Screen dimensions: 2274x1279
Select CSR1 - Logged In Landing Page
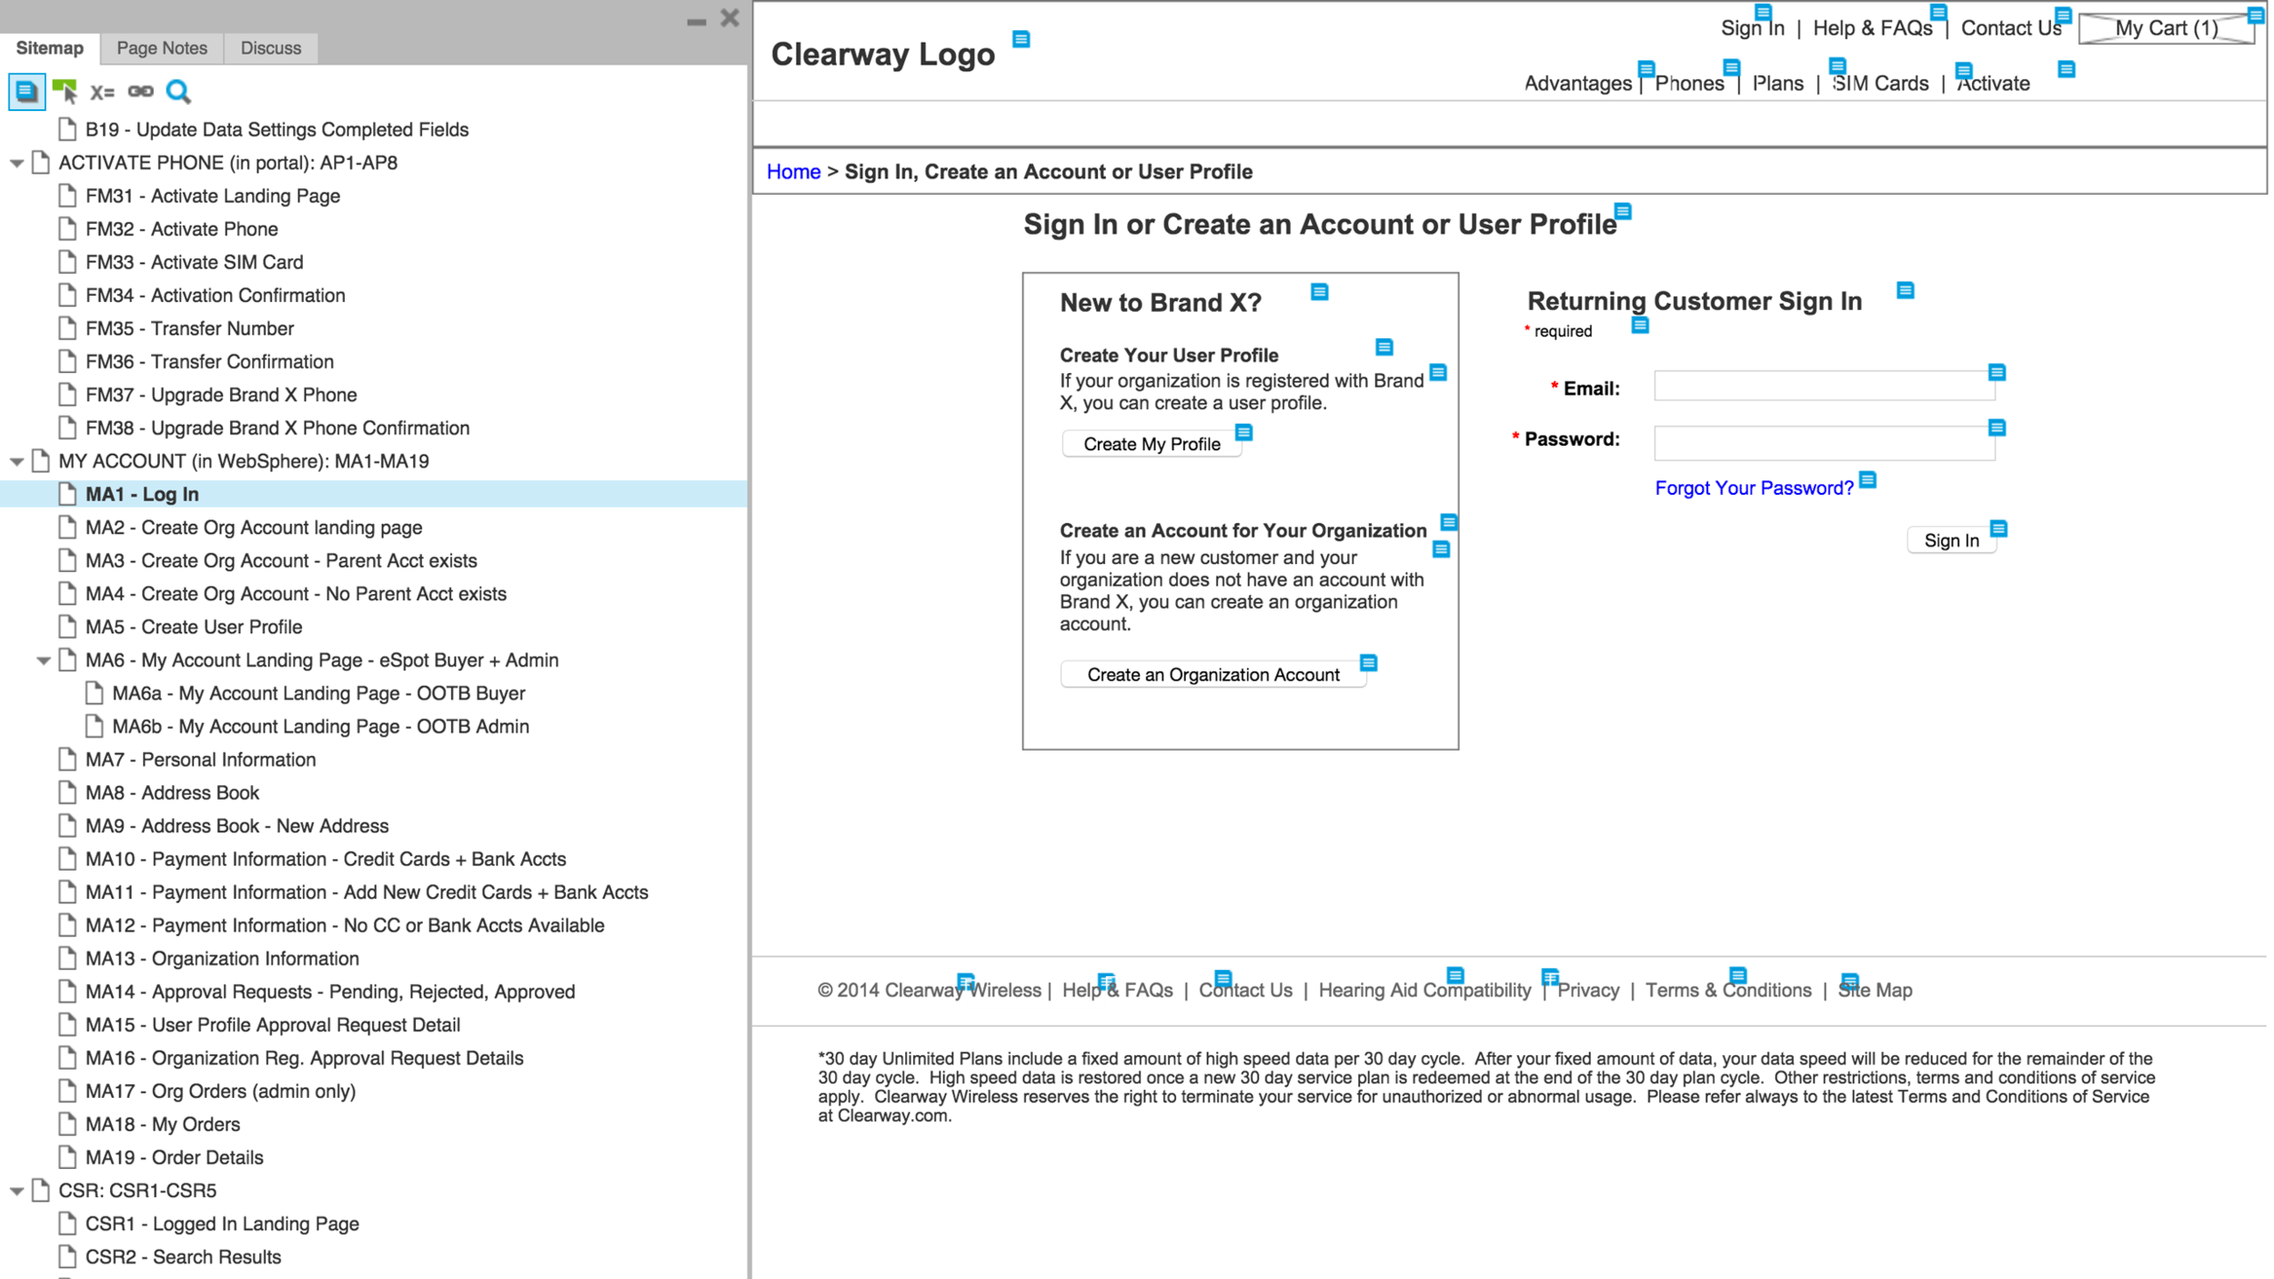(x=222, y=1224)
